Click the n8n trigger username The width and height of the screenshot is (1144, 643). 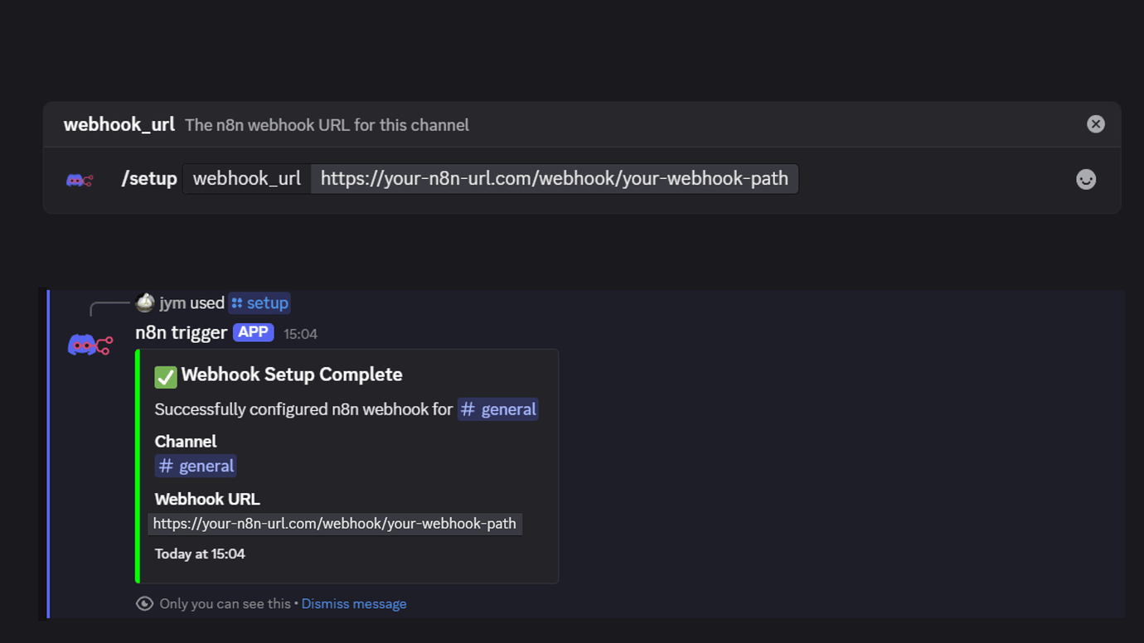[181, 332]
